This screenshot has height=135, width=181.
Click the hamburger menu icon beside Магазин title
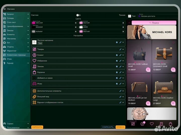(5, 9)
